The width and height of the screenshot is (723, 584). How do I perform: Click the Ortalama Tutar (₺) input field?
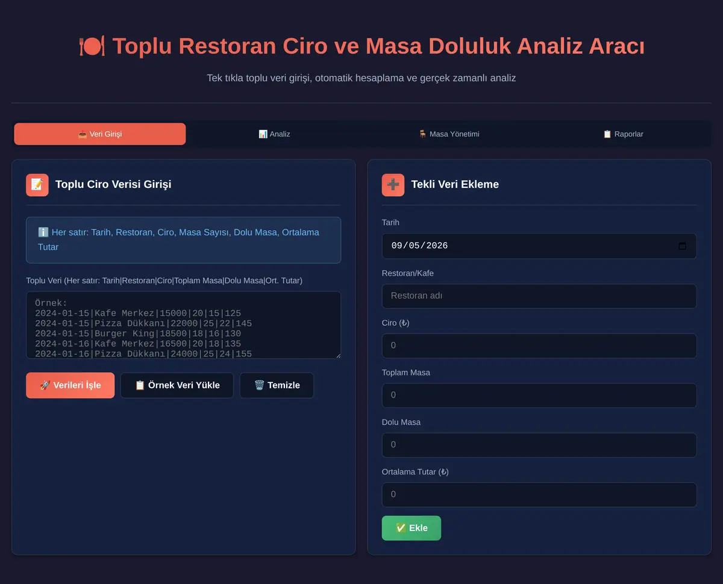[x=539, y=494]
